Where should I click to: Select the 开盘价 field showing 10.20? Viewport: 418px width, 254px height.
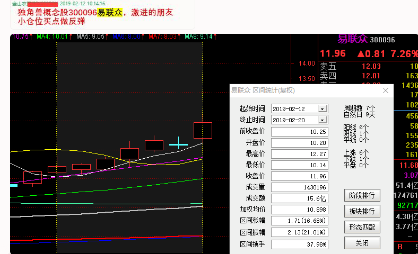click(x=300, y=143)
